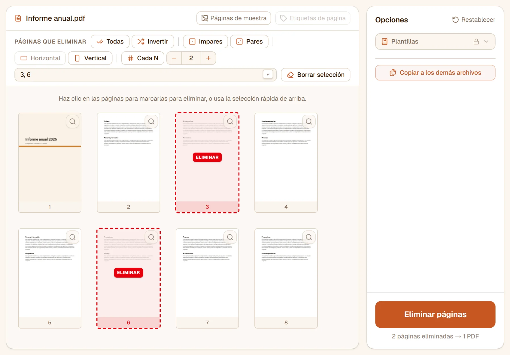The width and height of the screenshot is (510, 355).
Task: Click the enter icon in the page range field
Action: pyautogui.click(x=268, y=74)
